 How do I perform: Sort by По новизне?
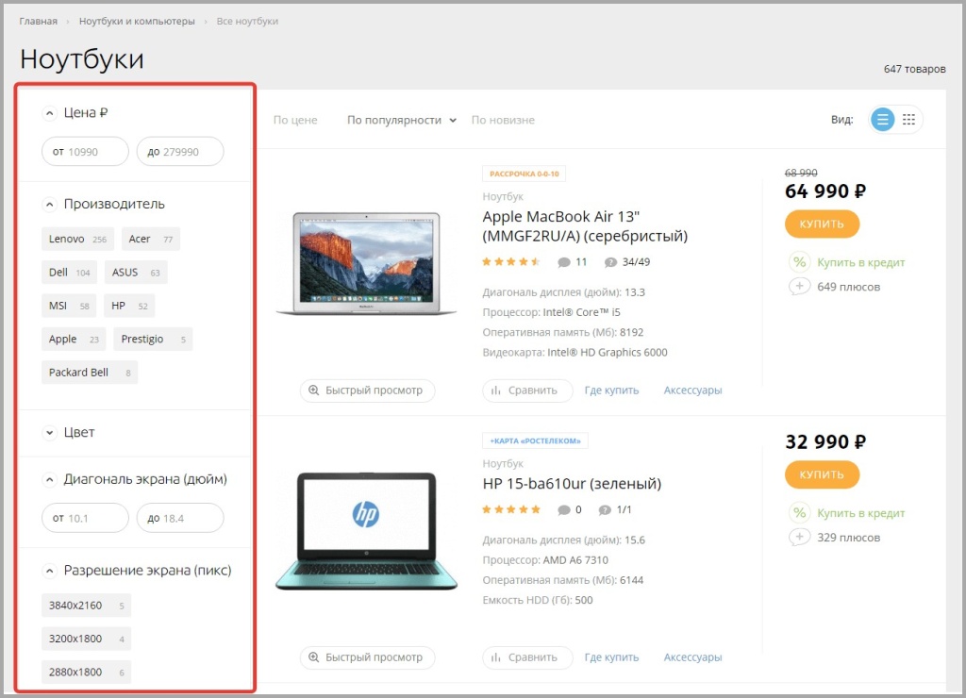(503, 120)
